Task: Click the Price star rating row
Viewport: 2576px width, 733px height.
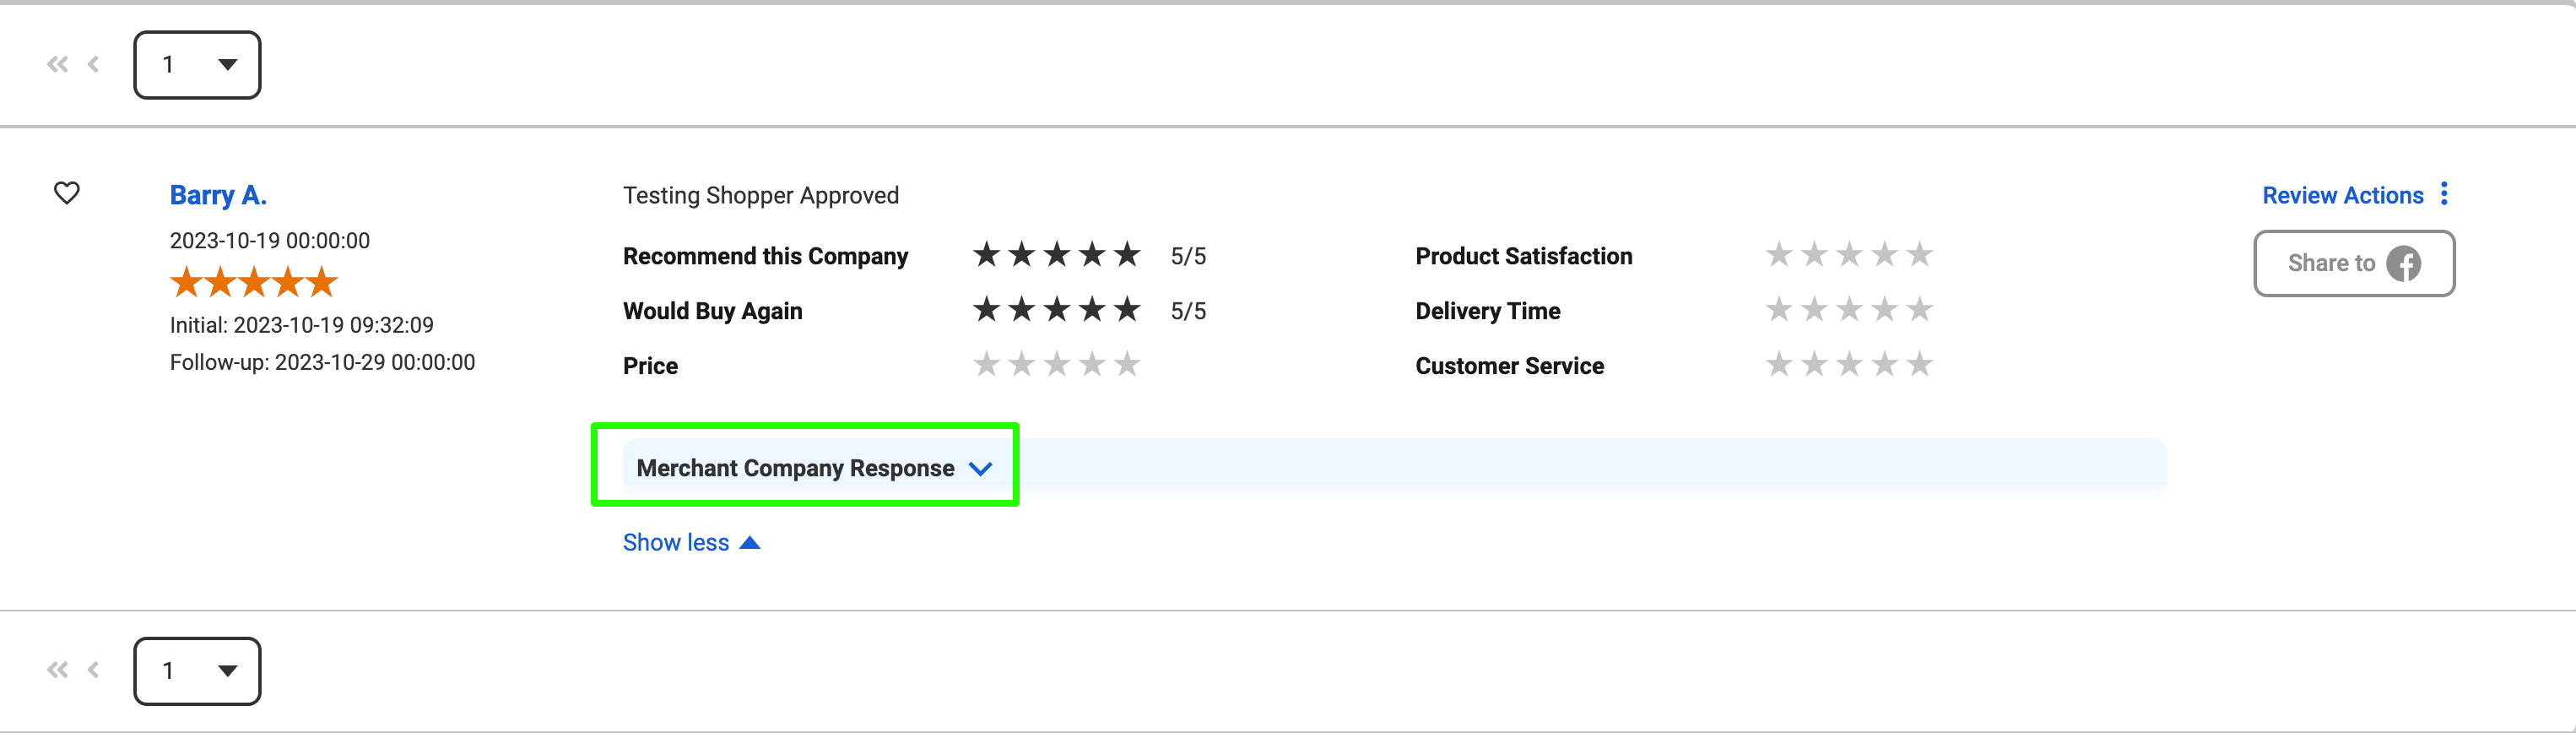Action: pyautogui.click(x=1057, y=365)
